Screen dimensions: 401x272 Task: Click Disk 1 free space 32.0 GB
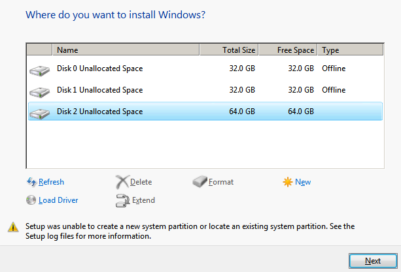(x=301, y=90)
